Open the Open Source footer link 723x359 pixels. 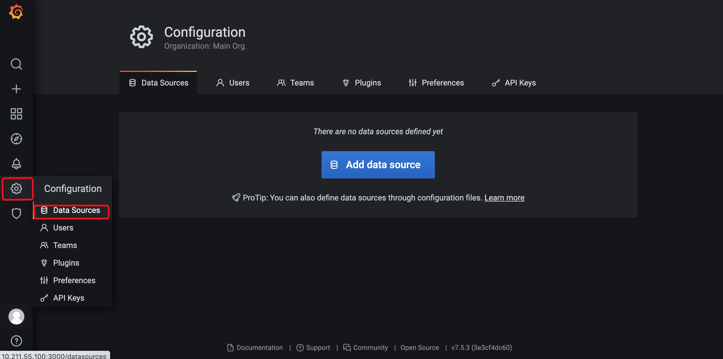click(x=420, y=348)
